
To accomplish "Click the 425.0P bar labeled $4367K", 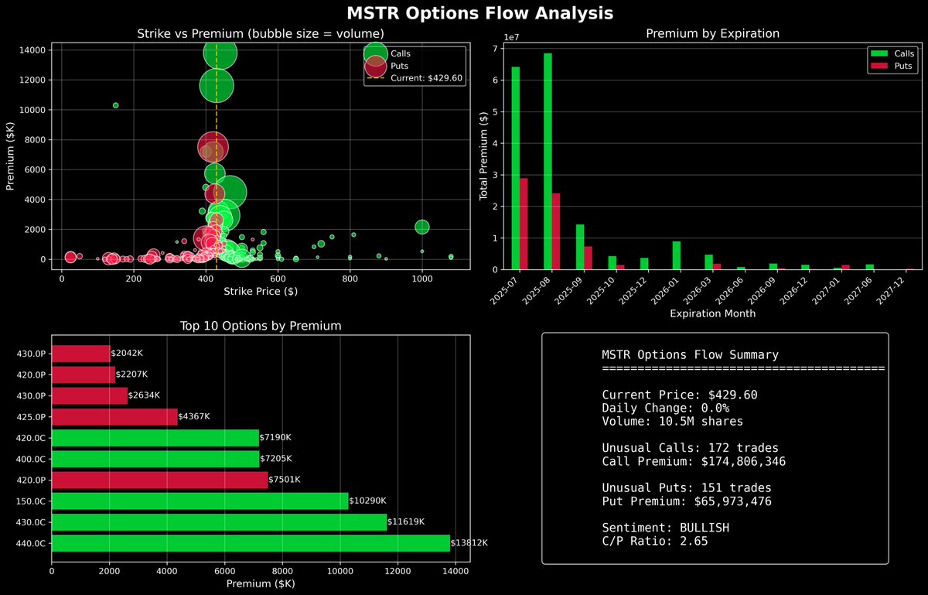I will [114, 416].
